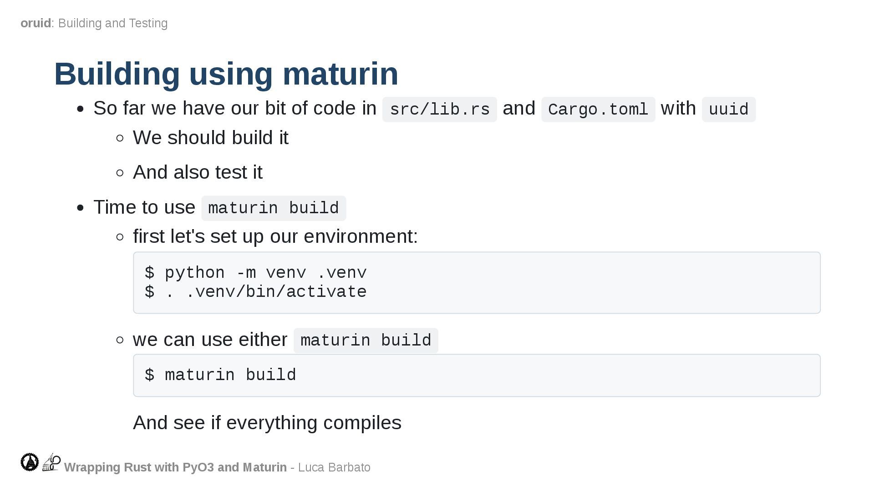
Task: Click the tower-and-snake logo in footer
Action: 51,462
